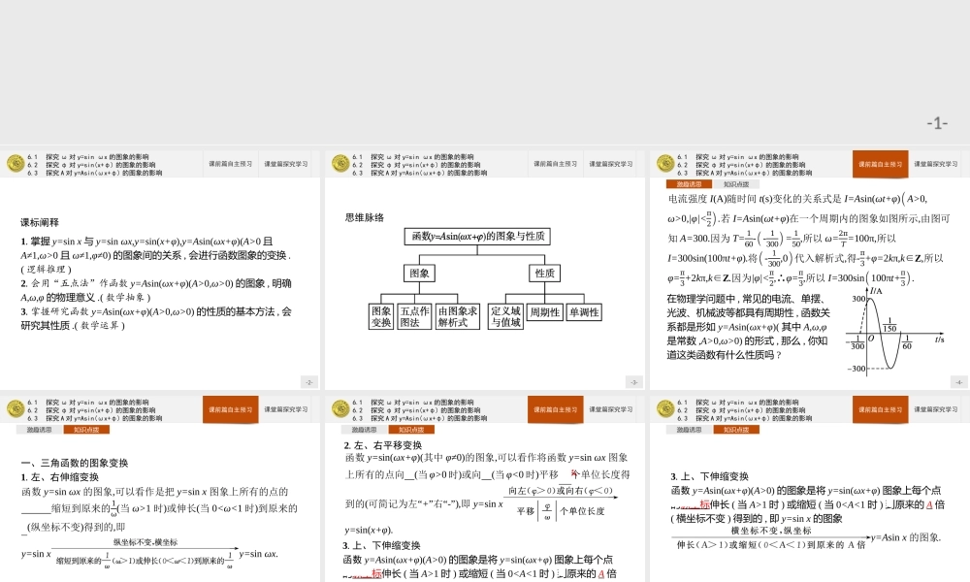This screenshot has width=970, height=582.
Task: Switch on 激趣诱思 in the bottom-right slide
Action: 690,430
